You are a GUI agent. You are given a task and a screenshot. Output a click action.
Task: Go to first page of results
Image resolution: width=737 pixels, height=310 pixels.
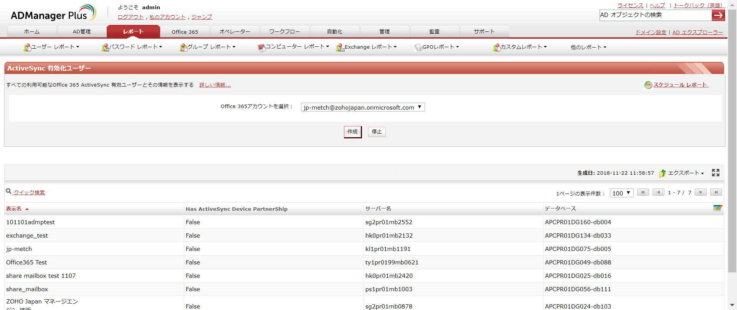tap(643, 192)
